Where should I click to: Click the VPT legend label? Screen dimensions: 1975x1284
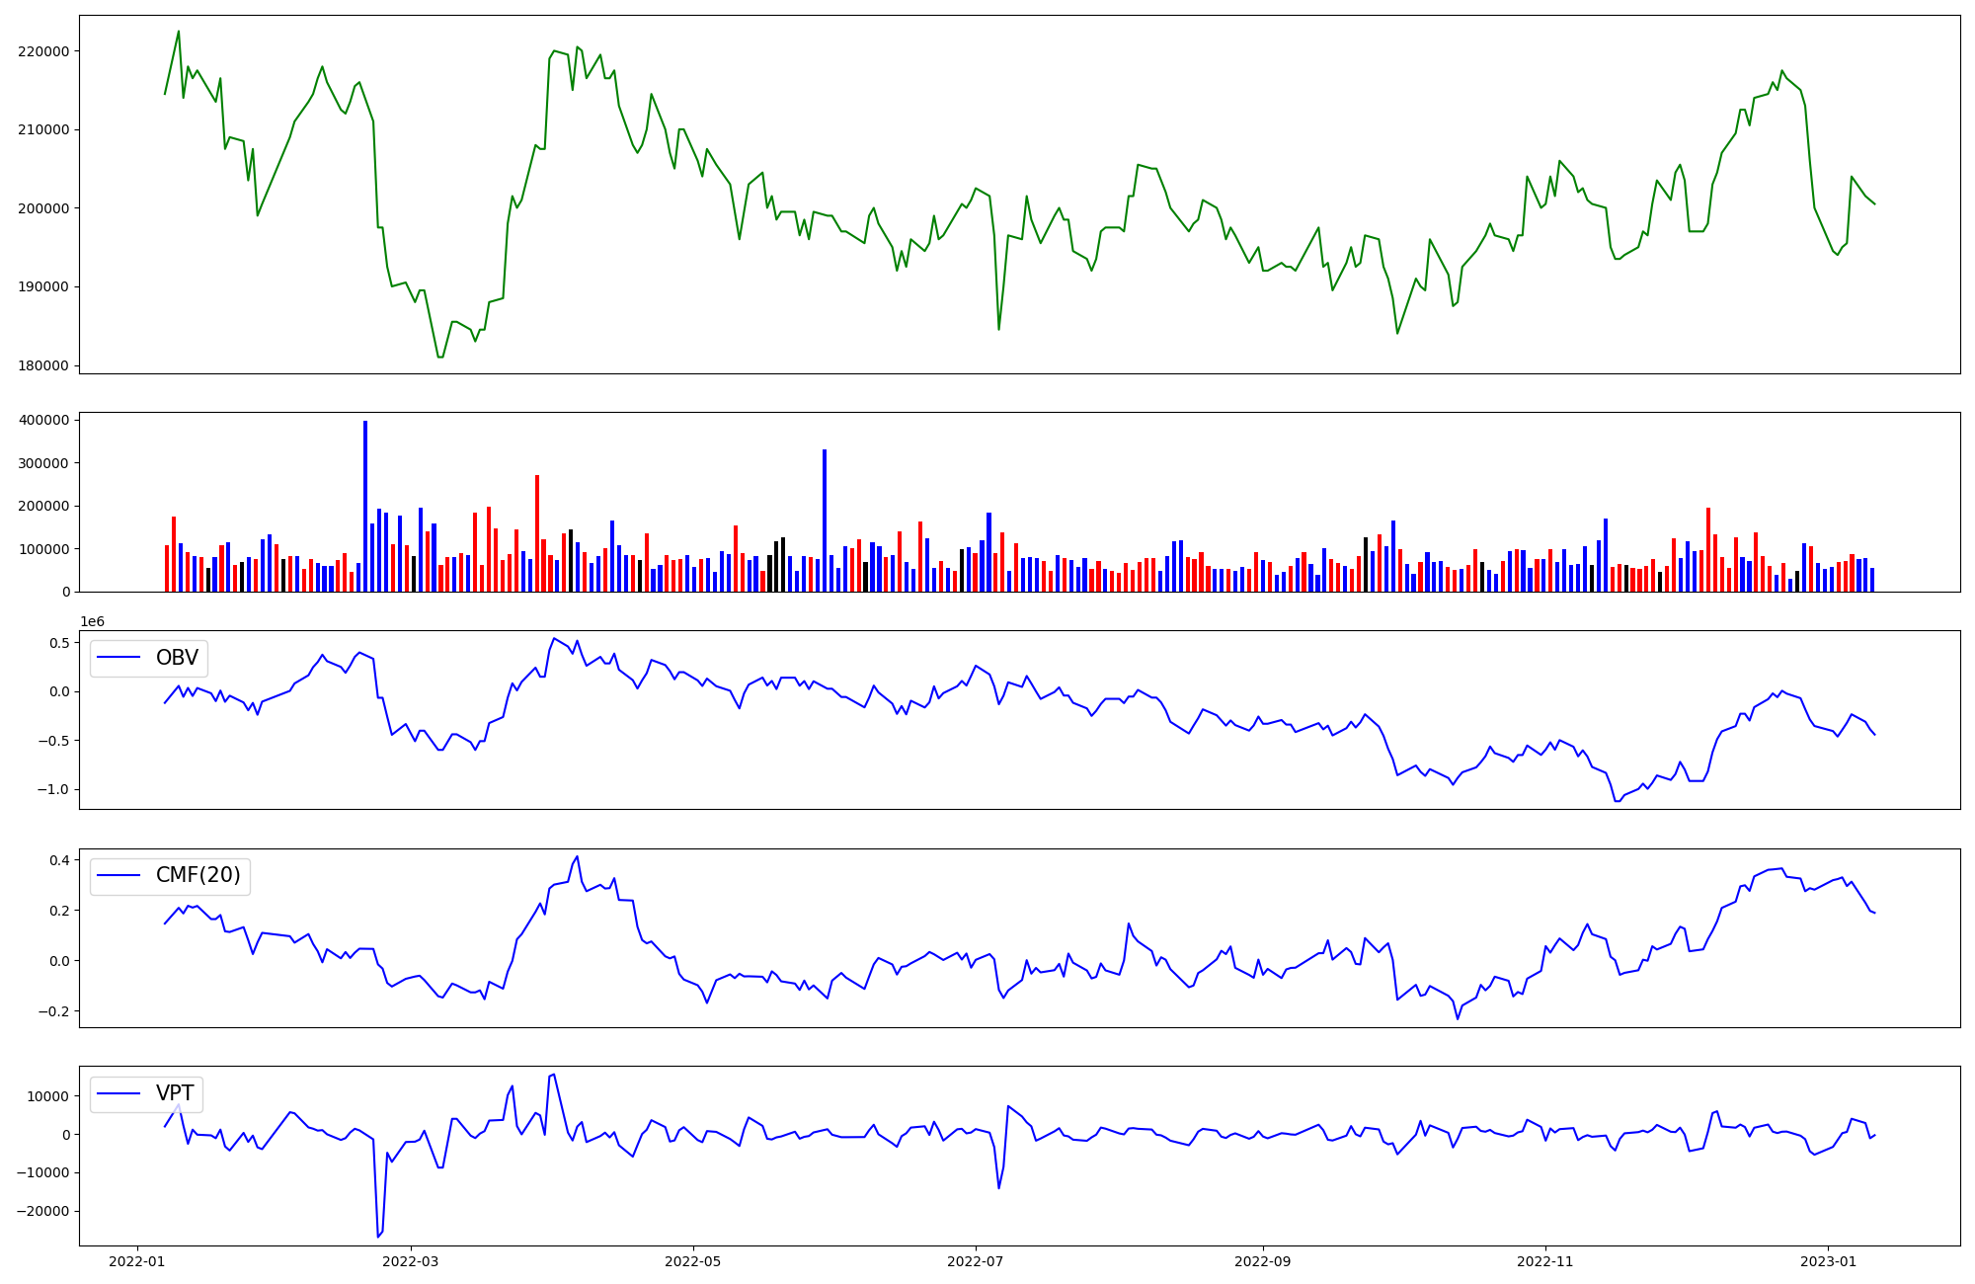[175, 1093]
